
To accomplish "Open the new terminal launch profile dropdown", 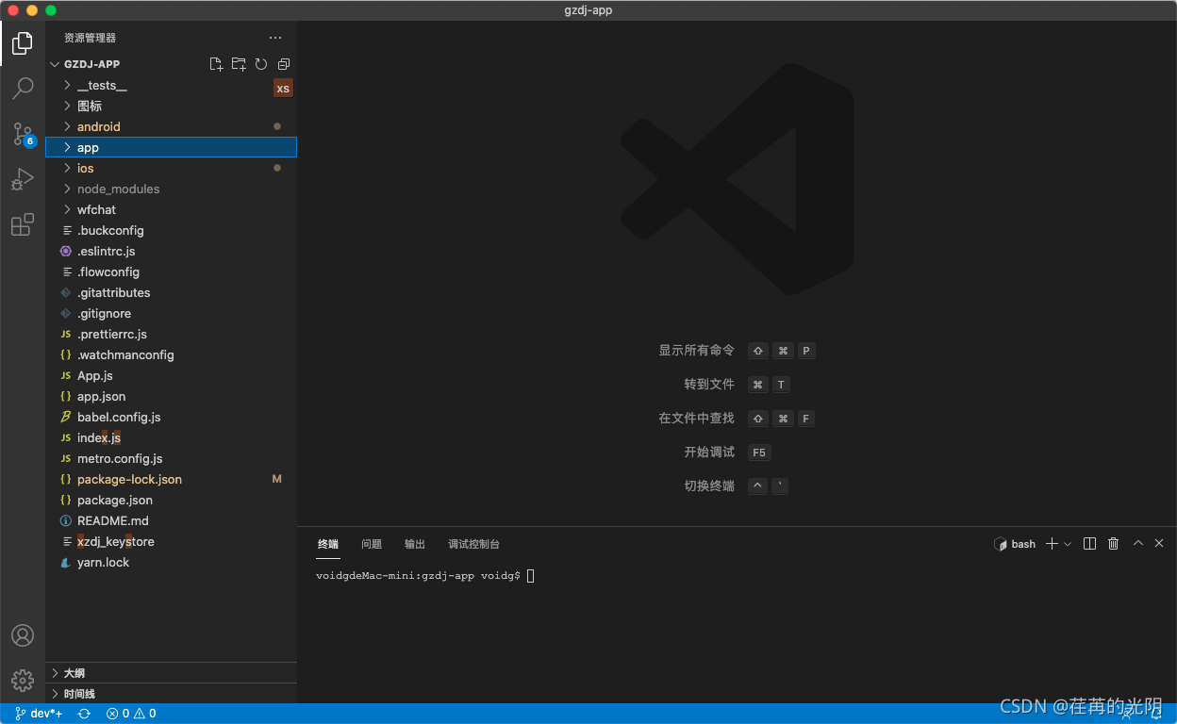I will tap(1068, 544).
